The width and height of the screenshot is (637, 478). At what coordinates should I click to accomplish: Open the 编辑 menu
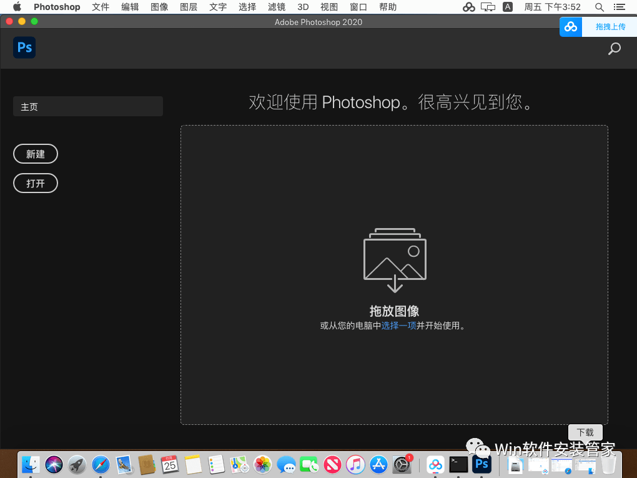(x=130, y=7)
